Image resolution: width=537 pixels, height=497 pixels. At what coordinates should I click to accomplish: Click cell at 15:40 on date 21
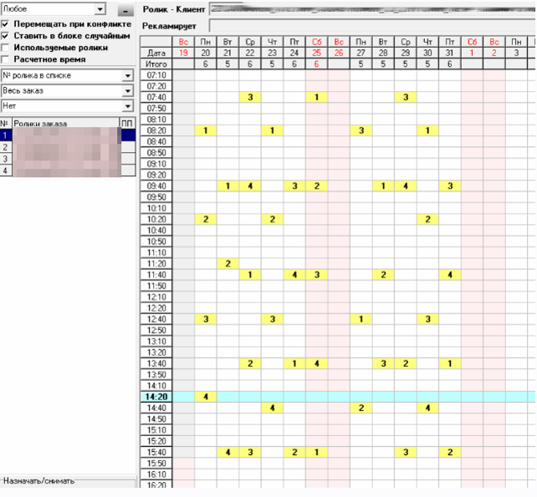[228, 452]
